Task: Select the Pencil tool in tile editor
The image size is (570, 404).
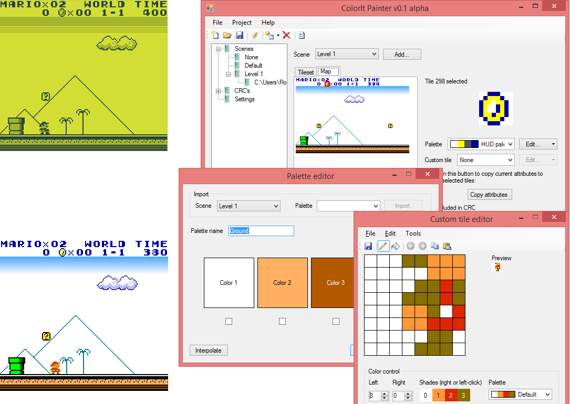Action: (383, 246)
